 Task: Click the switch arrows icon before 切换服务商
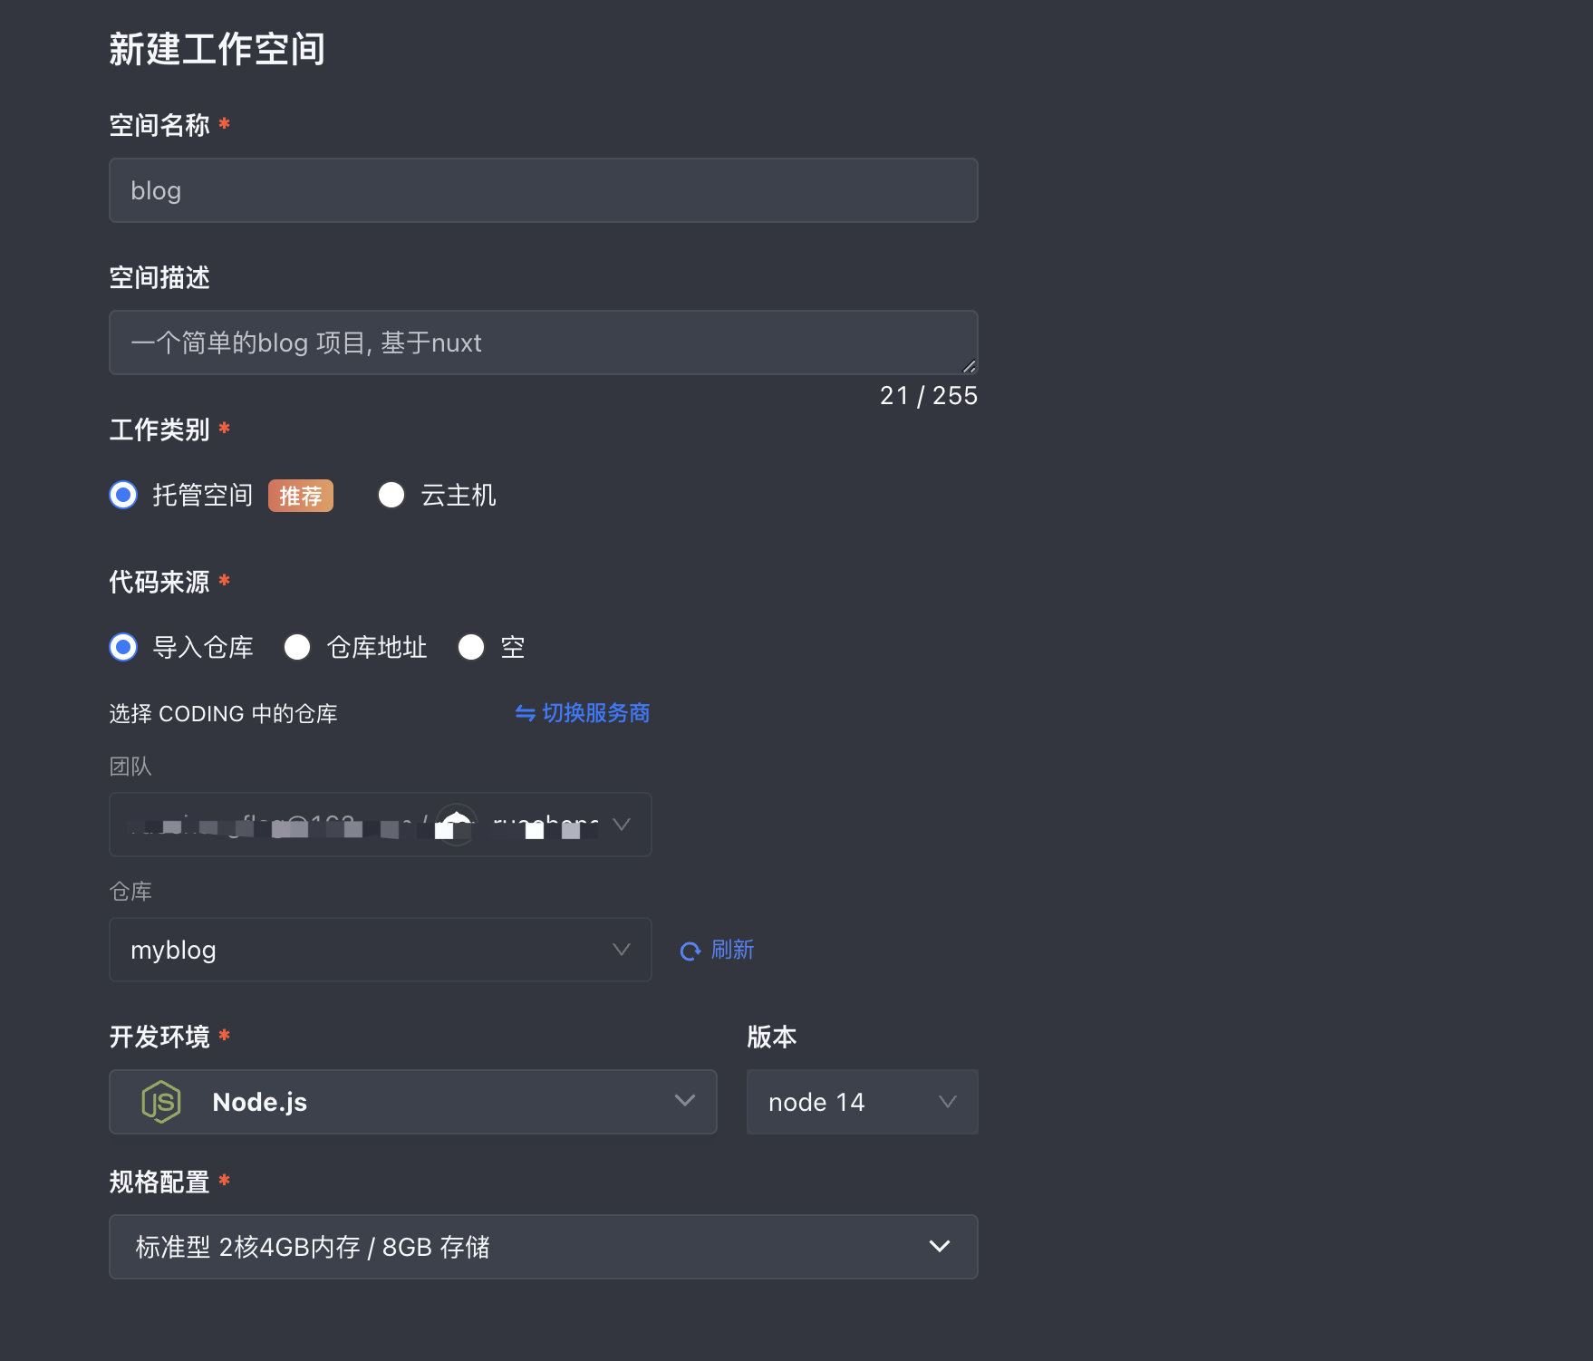522,713
